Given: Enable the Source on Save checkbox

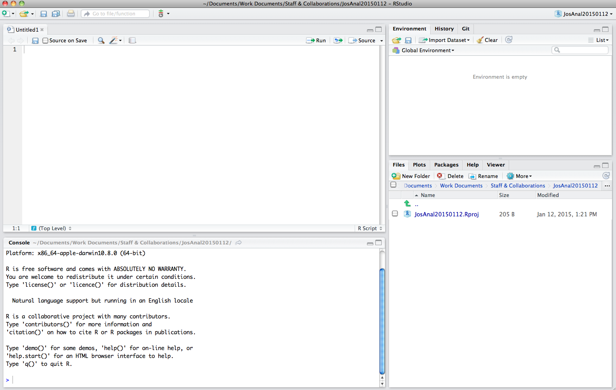Looking at the screenshot, I should pyautogui.click(x=46, y=40).
